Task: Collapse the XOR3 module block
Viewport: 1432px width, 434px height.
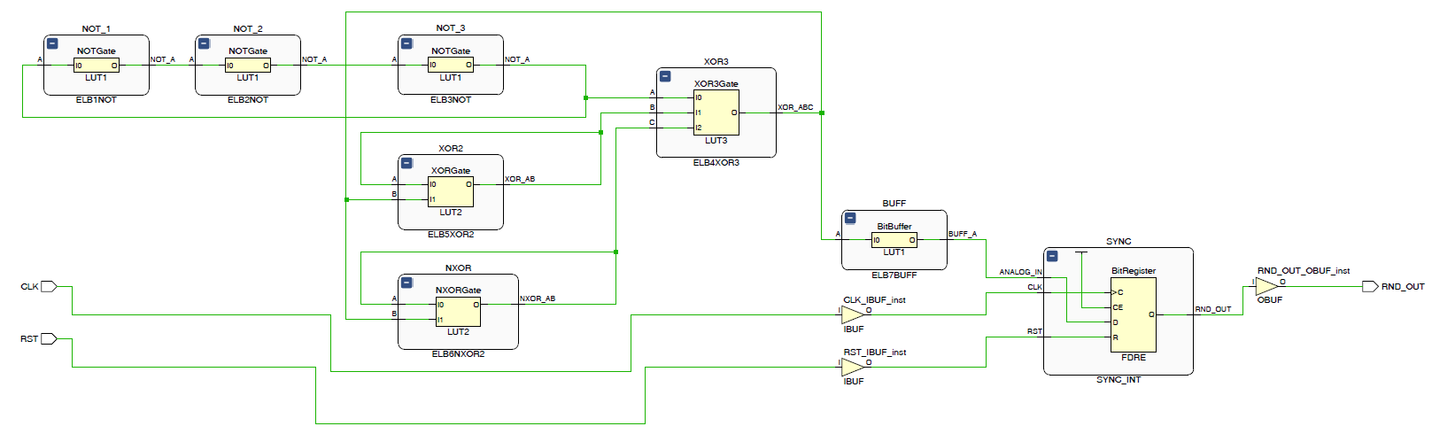Action: [x=665, y=76]
